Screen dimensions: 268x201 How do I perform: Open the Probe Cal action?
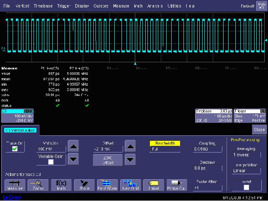177,185
